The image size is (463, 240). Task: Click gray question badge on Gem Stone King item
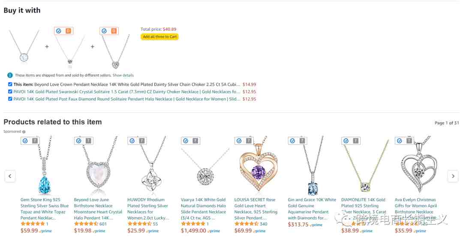(35, 141)
